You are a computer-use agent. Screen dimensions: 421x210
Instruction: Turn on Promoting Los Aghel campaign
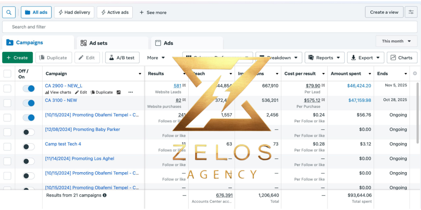(x=29, y=161)
